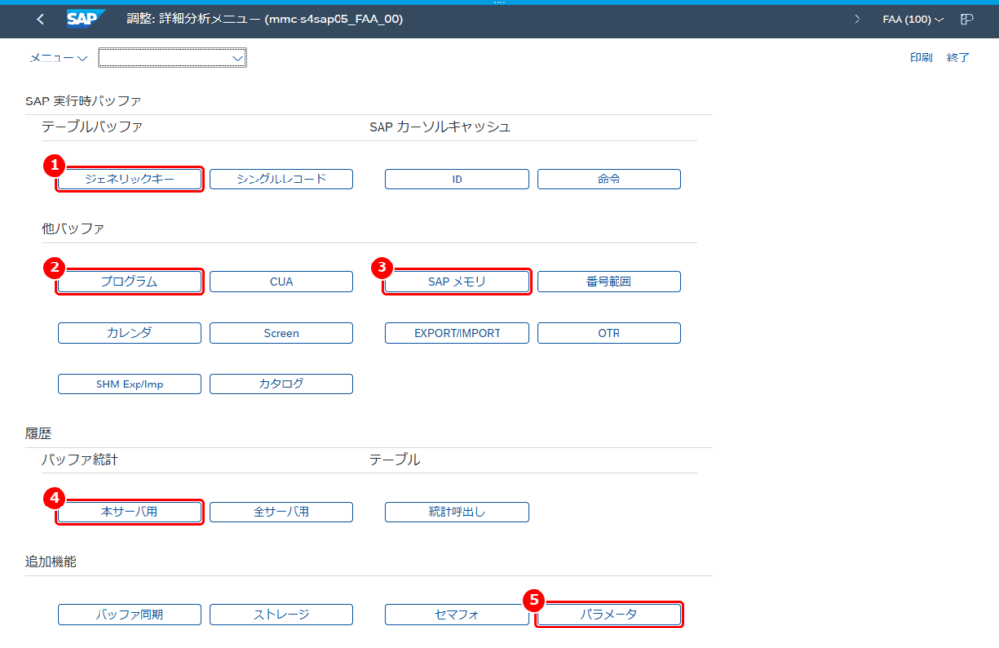Click the 他バッファ heading text
The image size is (999, 648).
73,228
